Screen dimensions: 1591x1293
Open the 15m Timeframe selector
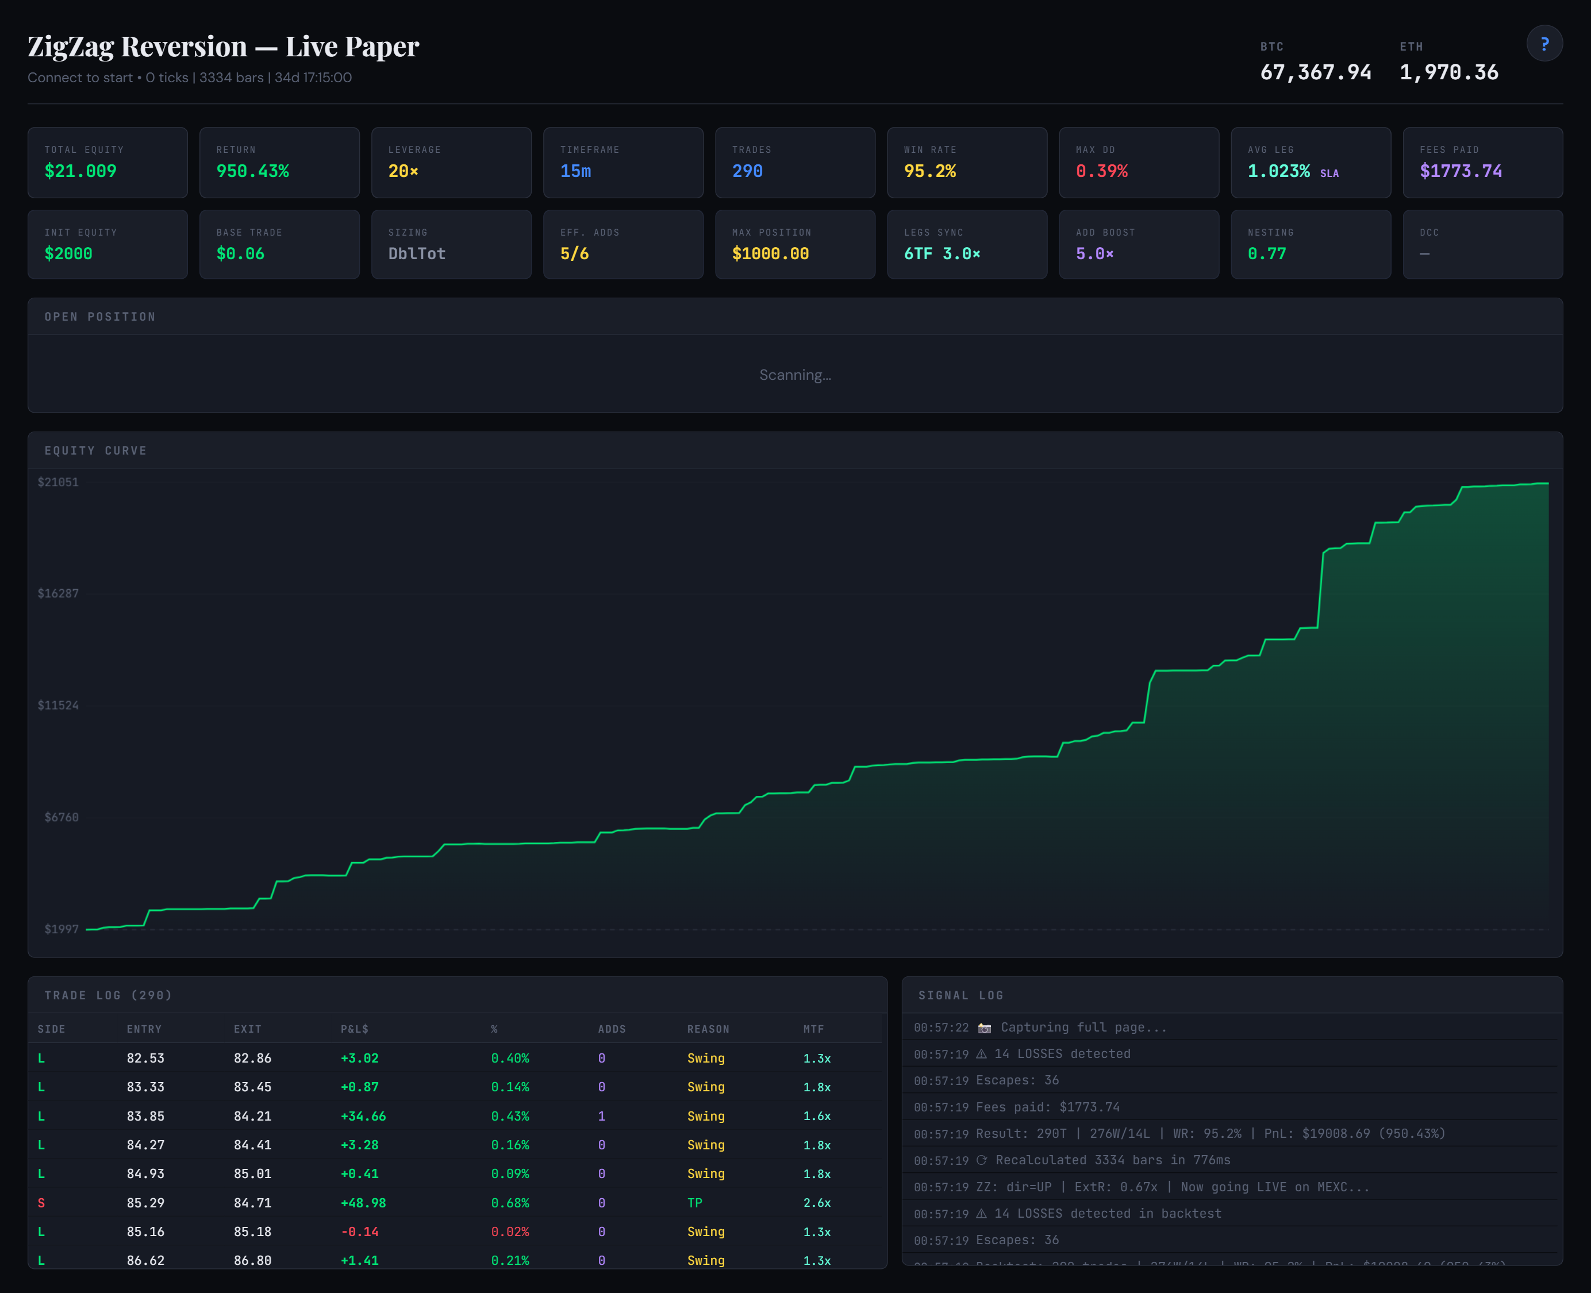click(624, 163)
